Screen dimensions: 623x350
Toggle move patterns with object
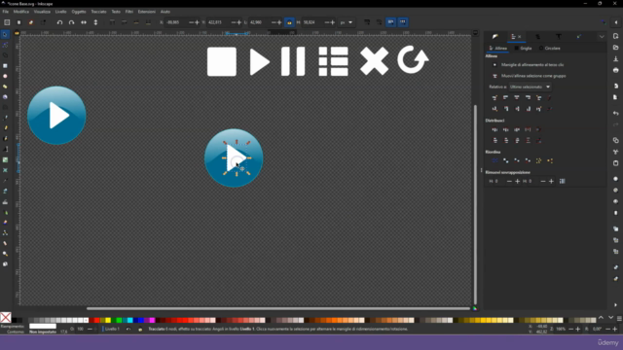coord(403,22)
